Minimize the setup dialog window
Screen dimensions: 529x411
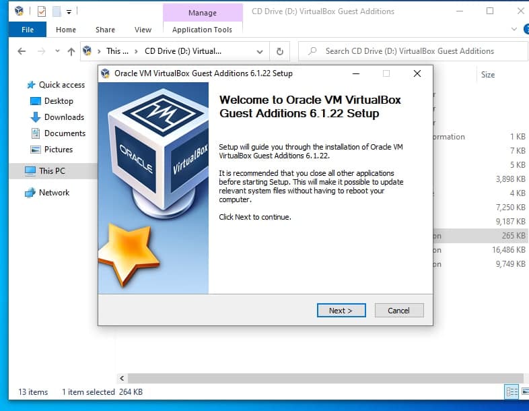356,73
